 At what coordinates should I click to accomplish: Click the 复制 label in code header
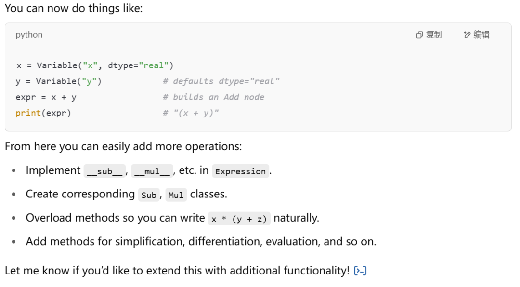[434, 35]
